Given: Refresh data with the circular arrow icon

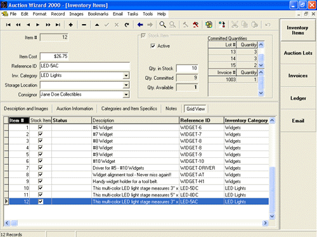Looking at the screenshot, I should pyautogui.click(x=127, y=25).
